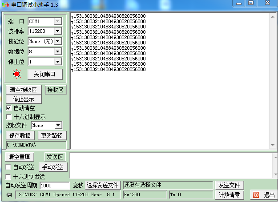The height and width of the screenshot is (202, 278).
Task: Click the 计数清零 button
Action: coord(230,194)
